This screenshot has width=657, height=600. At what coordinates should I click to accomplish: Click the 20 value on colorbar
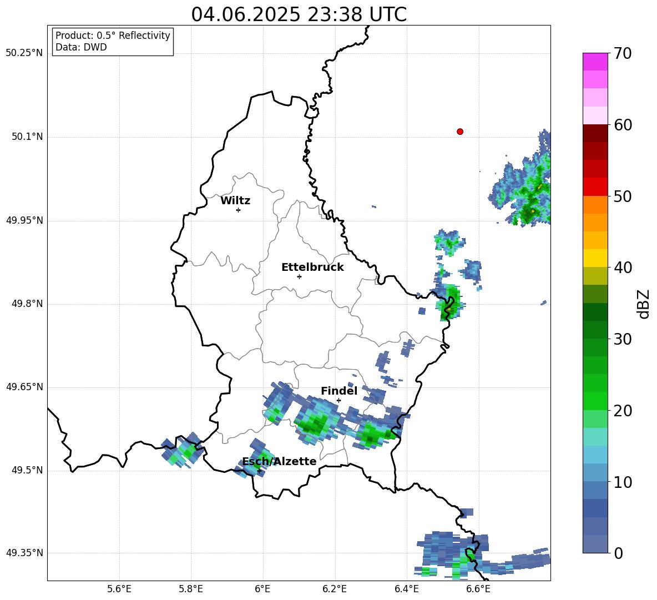pos(623,411)
